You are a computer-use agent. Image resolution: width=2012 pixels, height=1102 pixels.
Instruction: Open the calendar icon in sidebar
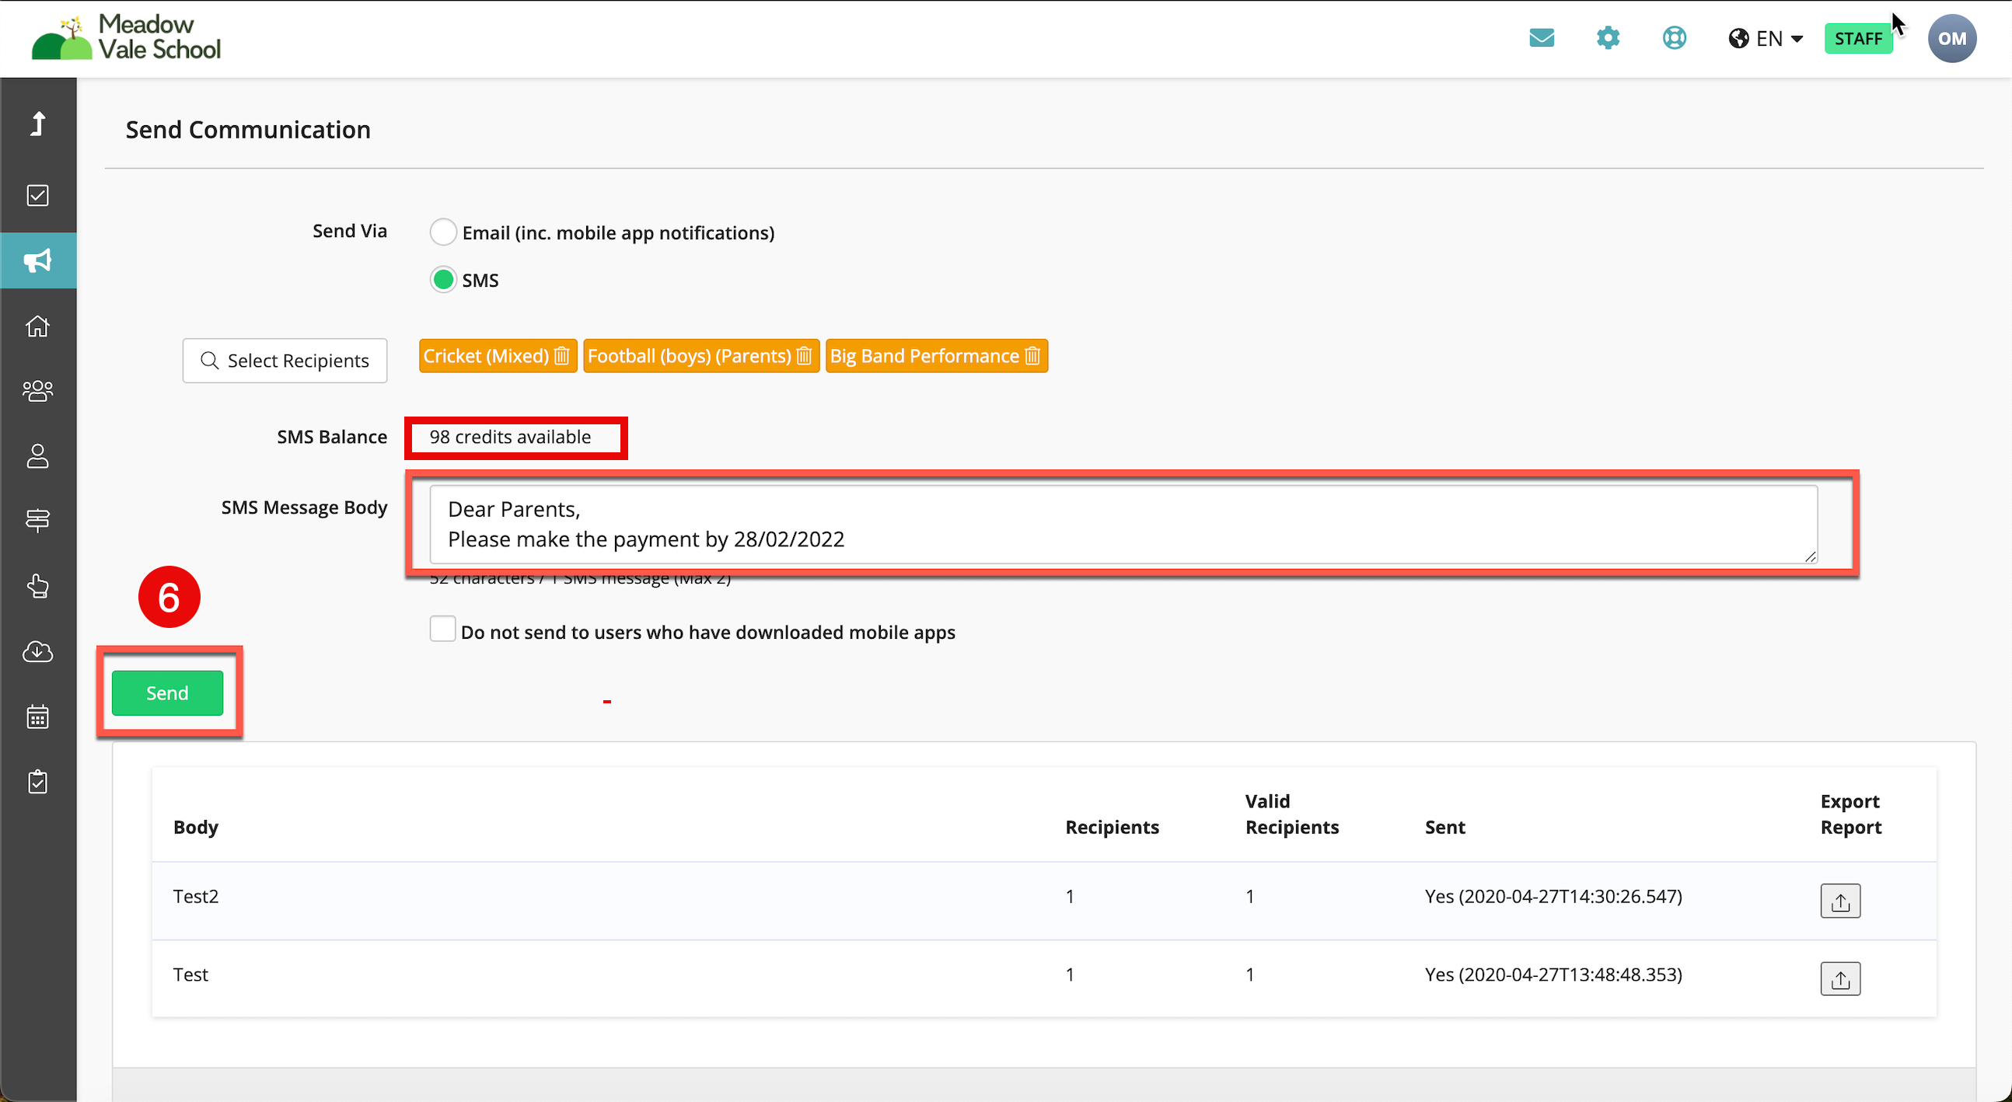[x=37, y=717]
